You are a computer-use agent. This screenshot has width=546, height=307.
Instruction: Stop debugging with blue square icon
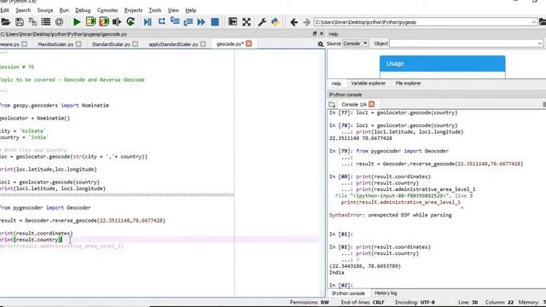(215, 22)
